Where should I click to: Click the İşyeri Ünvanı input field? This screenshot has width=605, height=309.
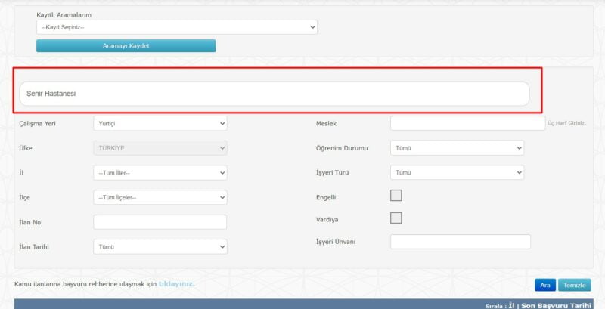460,242
